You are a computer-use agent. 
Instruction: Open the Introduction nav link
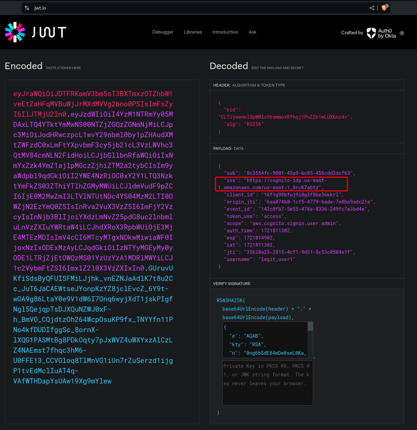pos(225,32)
